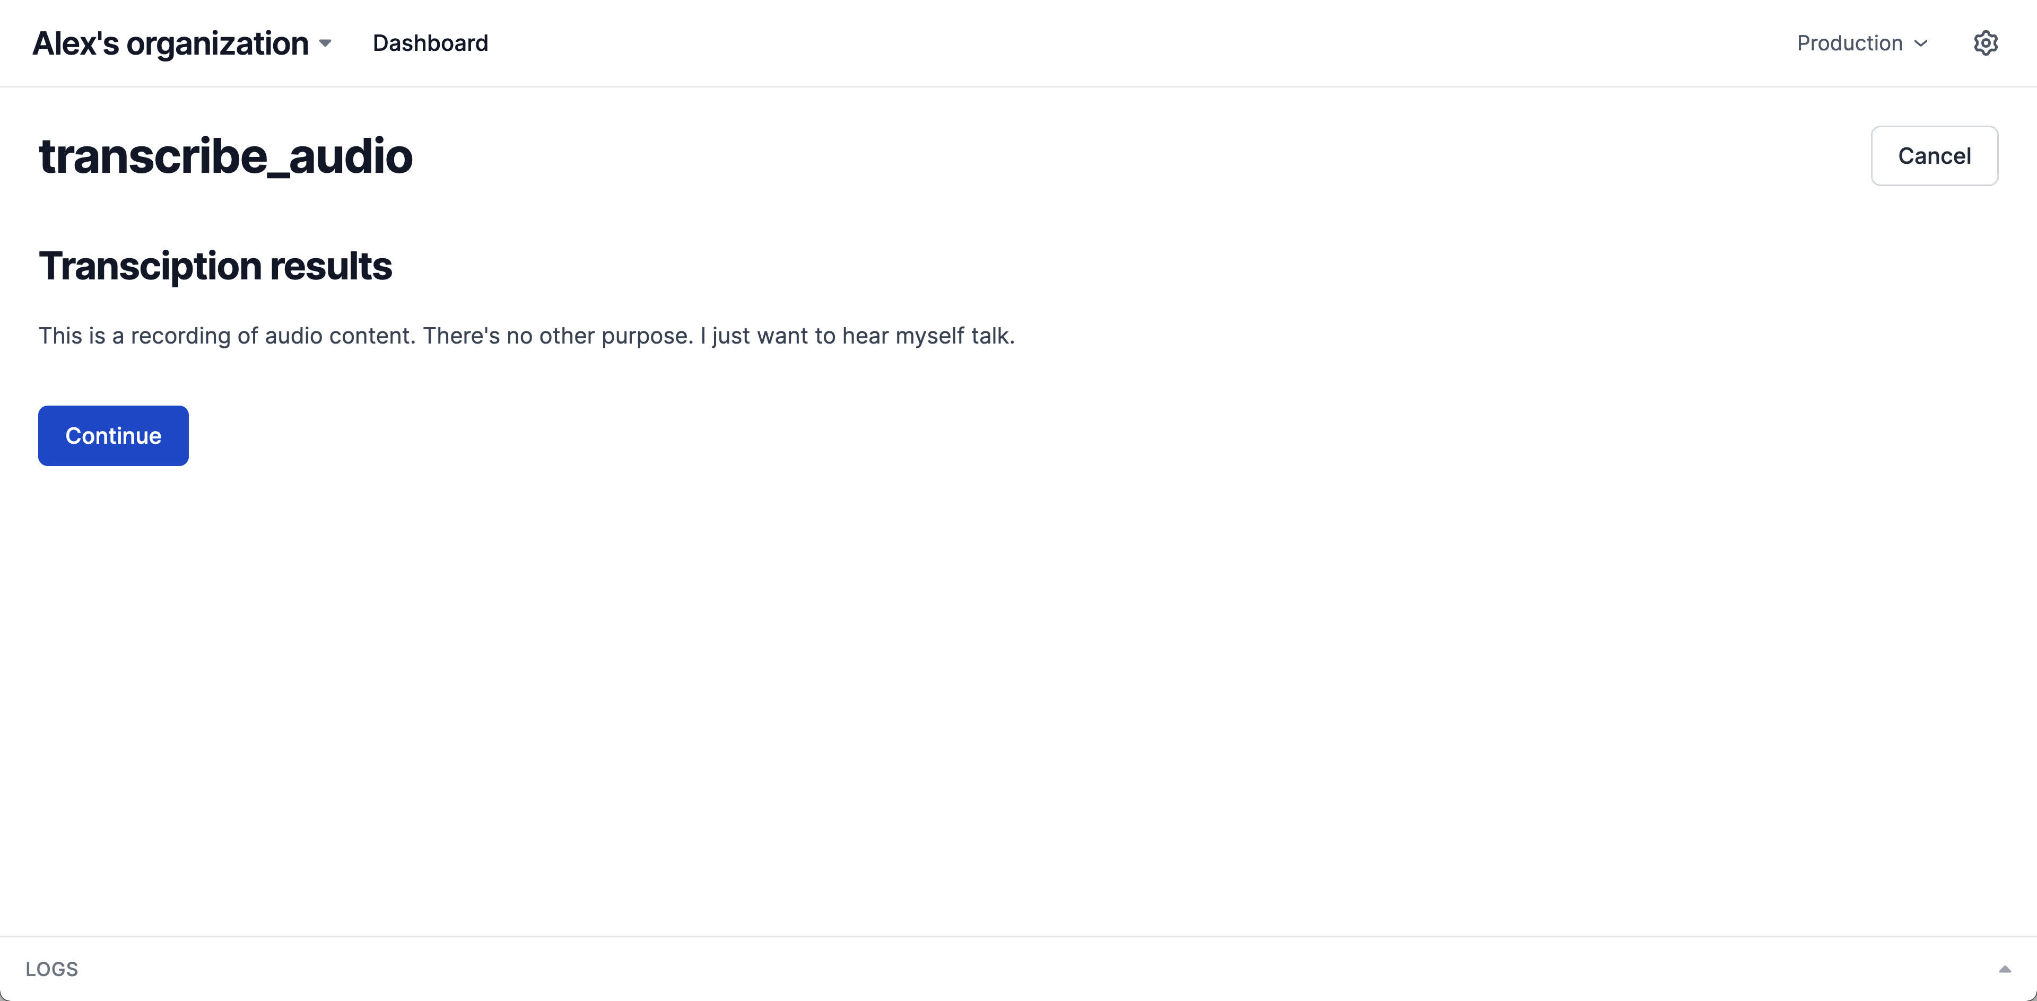Cancel the transcribe_audio run
Image resolution: width=2037 pixels, height=1001 pixels.
pos(1934,156)
